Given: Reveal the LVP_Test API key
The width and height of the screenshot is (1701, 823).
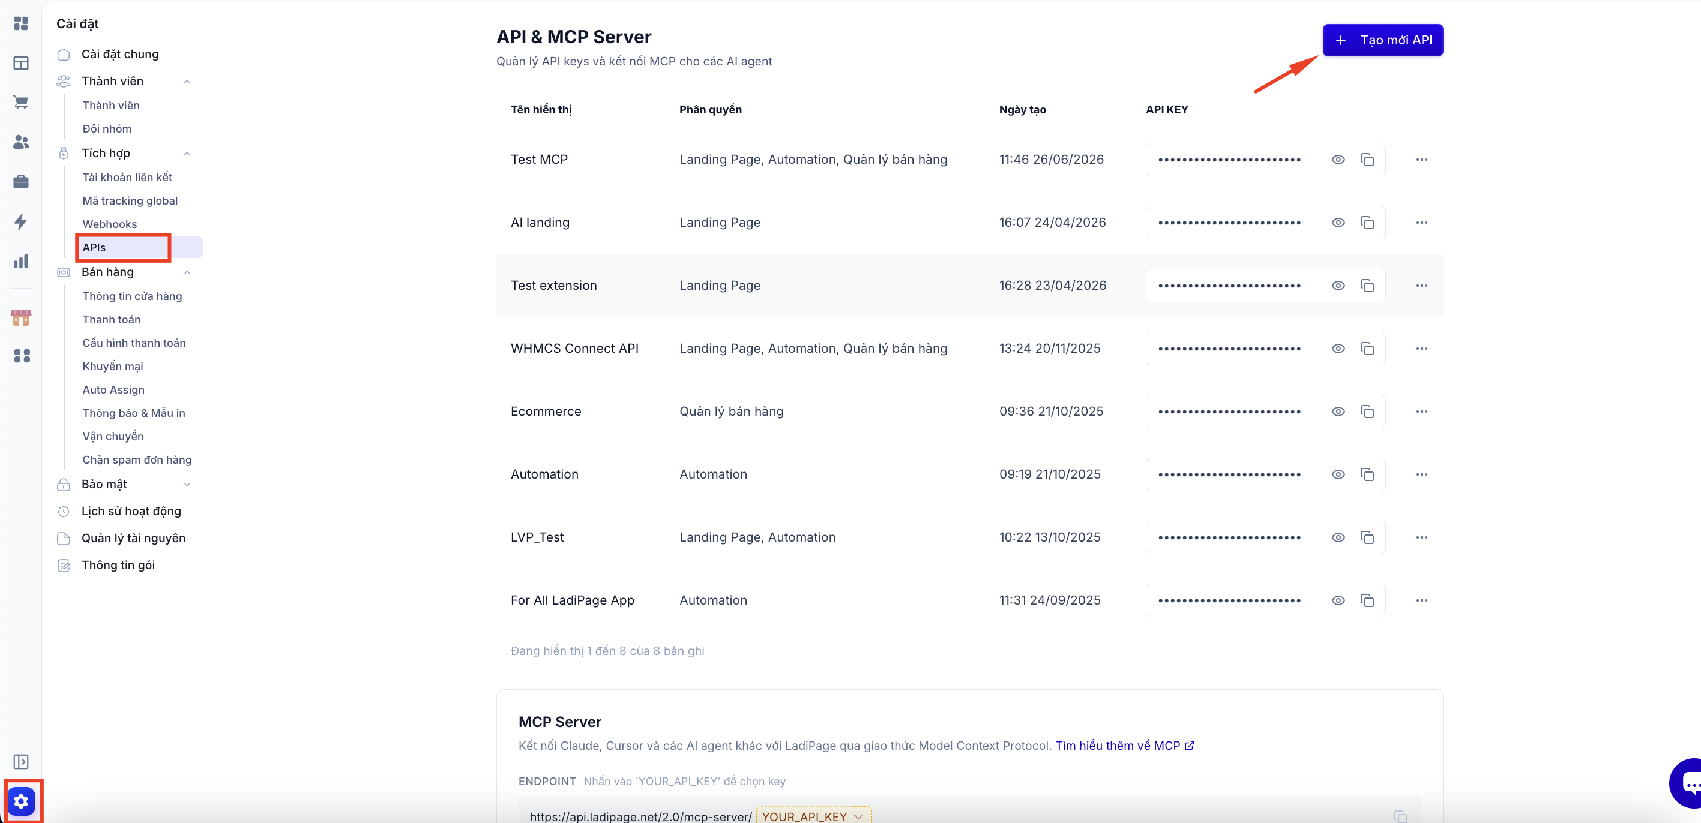Looking at the screenshot, I should (1338, 537).
